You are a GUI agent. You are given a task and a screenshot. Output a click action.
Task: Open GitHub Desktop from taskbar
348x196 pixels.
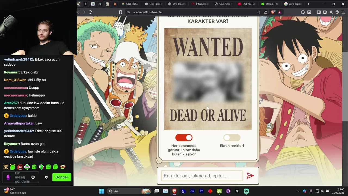click(228, 191)
